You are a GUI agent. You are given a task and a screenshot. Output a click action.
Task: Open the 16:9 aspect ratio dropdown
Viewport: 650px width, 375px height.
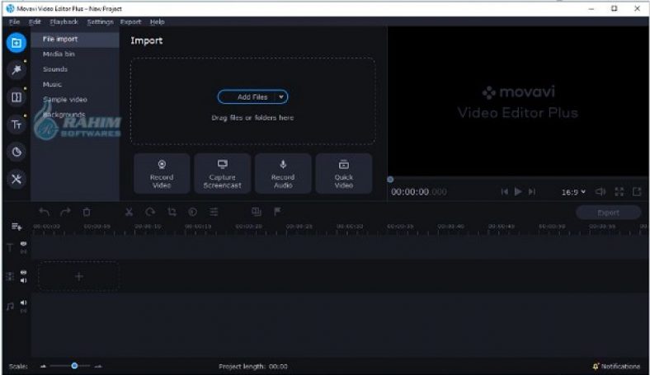pyautogui.click(x=573, y=191)
